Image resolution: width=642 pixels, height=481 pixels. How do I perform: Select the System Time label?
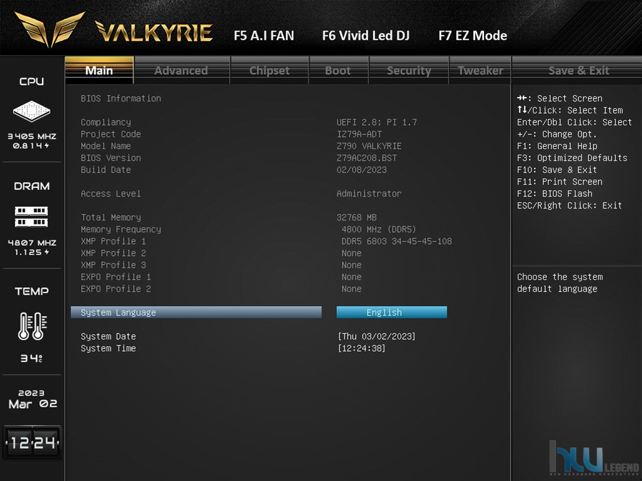tap(108, 348)
